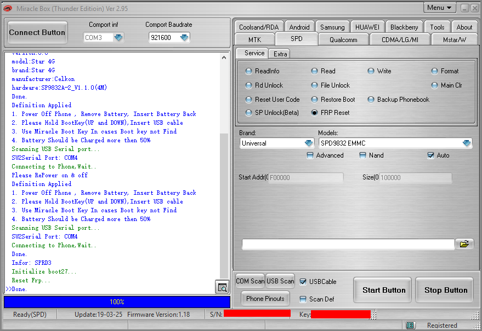
Task: Switch to the Blackberry tab
Action: point(404,27)
